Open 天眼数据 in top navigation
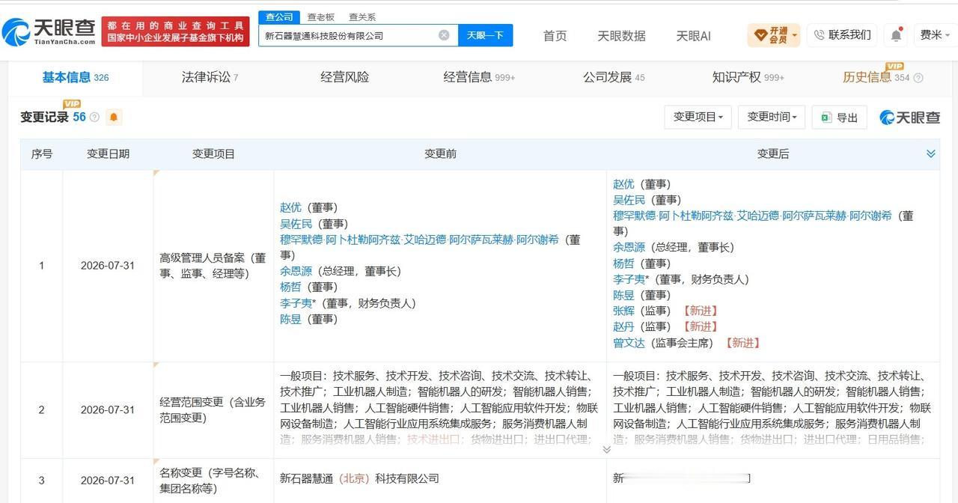This screenshot has height=503, width=958. [x=621, y=35]
